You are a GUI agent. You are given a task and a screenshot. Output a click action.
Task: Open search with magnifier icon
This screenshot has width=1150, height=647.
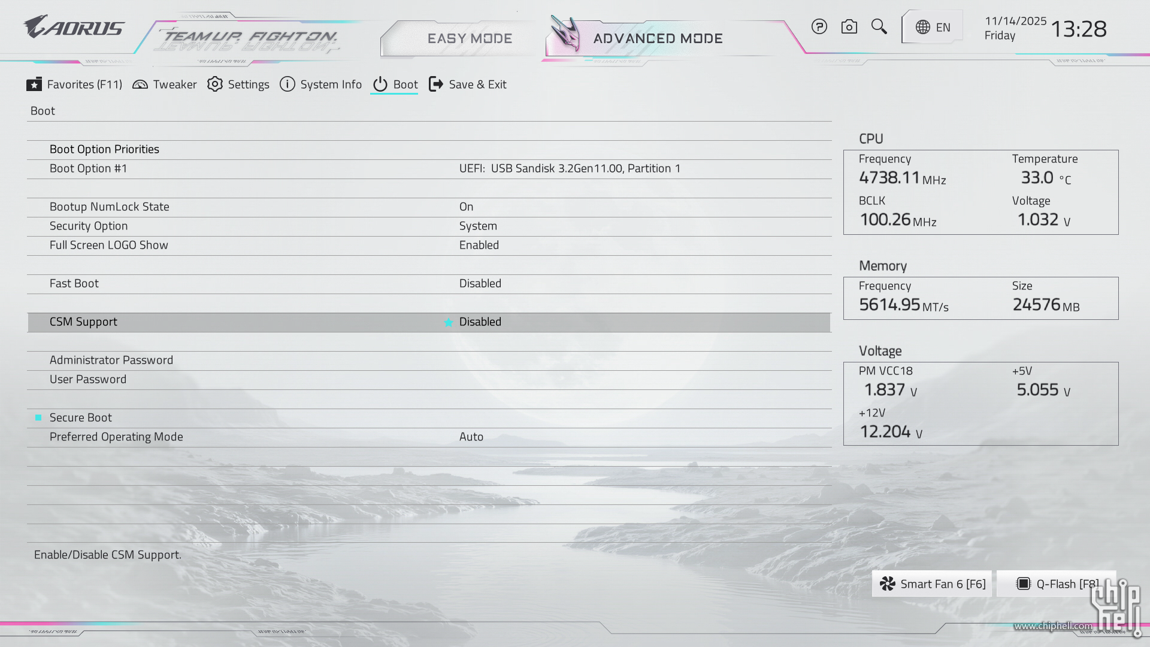click(879, 27)
